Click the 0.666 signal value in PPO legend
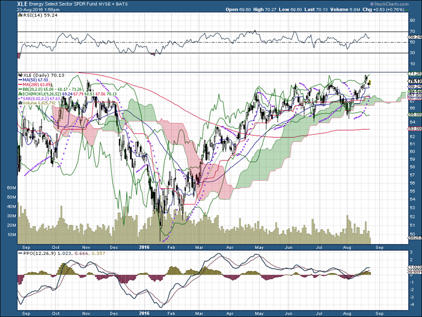 81,253
